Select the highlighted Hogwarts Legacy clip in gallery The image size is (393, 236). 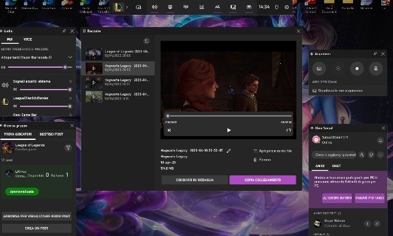(118, 68)
